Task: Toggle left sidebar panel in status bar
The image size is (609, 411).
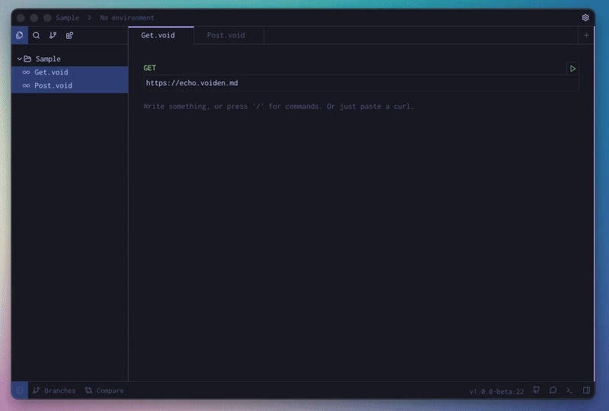Action: 20,390
